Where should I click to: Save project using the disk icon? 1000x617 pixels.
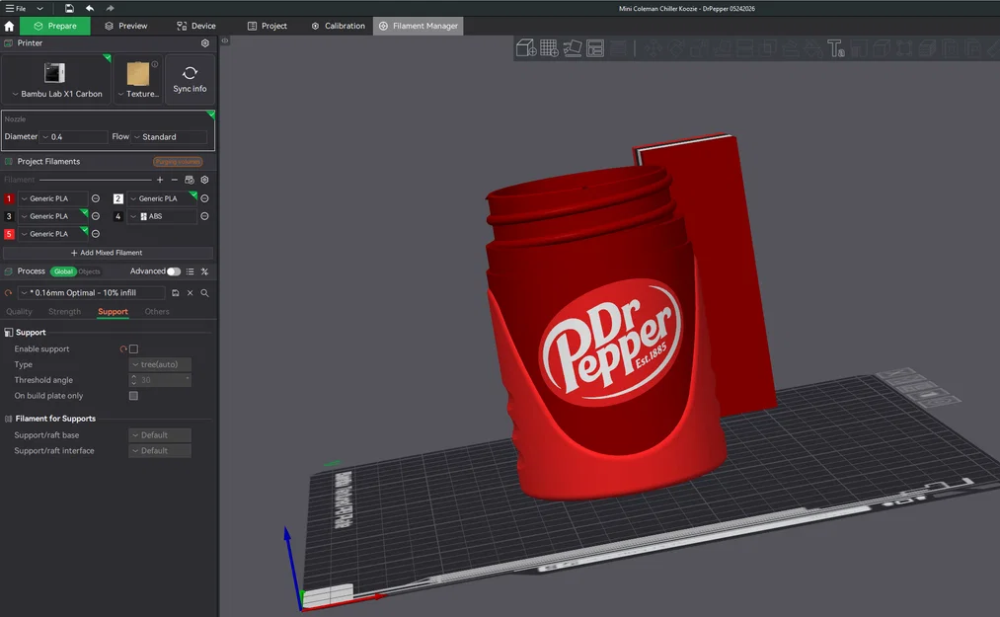coord(69,8)
